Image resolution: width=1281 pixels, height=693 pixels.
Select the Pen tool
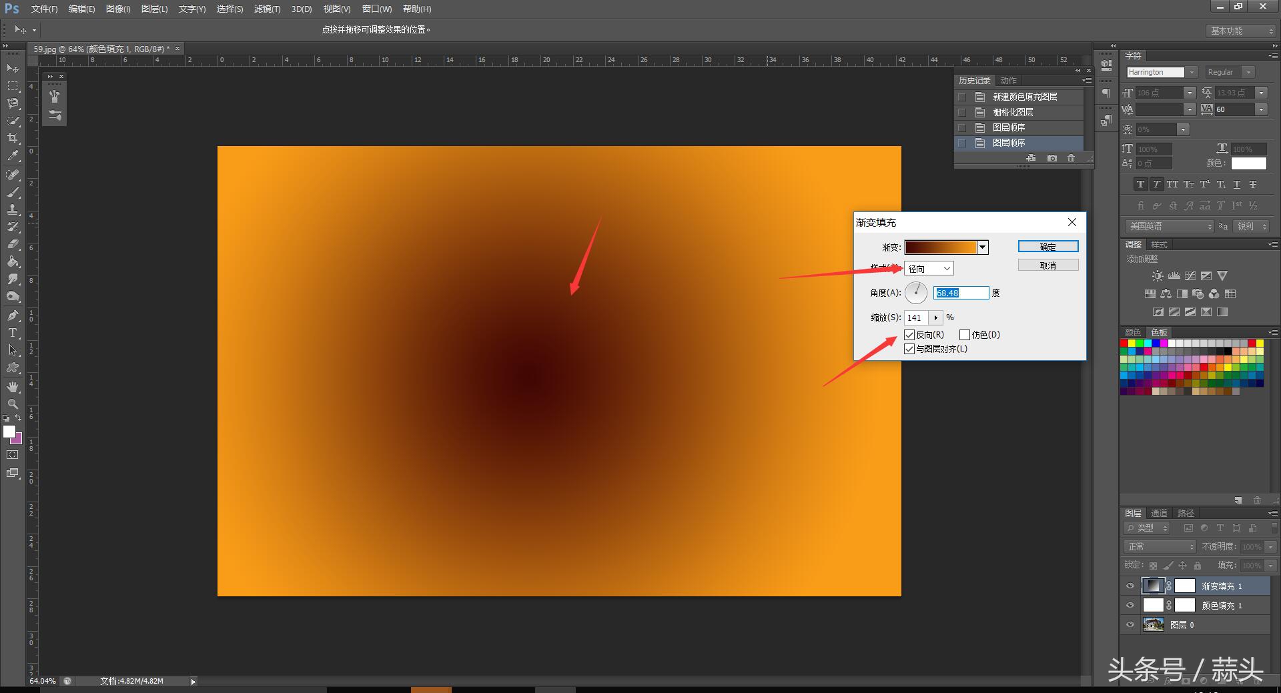(x=13, y=315)
